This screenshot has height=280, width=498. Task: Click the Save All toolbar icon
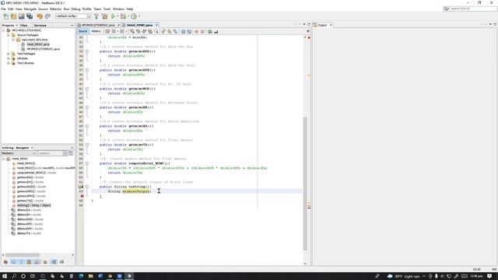(x=30, y=16)
